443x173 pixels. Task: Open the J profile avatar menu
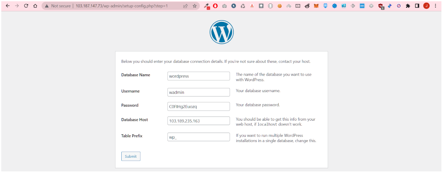coord(426,6)
